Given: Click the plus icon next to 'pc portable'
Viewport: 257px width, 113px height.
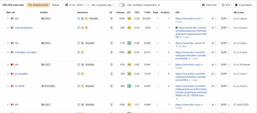Looking at the screenshot, I should point(8,74).
